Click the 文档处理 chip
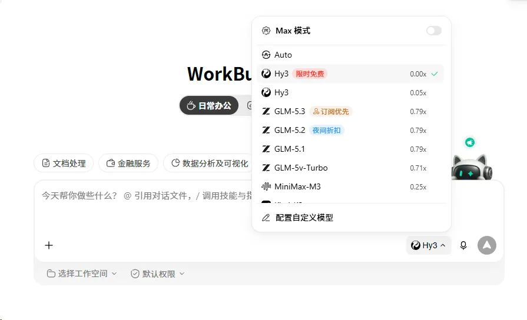This screenshot has height=320, width=527. 64,163
